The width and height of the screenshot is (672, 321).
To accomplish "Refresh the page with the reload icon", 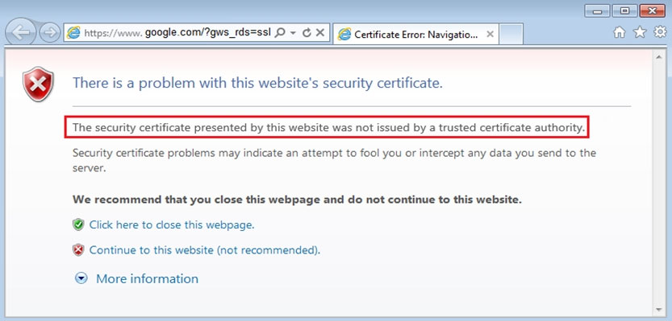I will (x=306, y=33).
